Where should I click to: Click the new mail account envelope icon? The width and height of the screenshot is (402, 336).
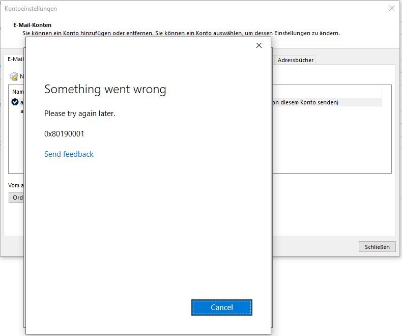click(14, 76)
